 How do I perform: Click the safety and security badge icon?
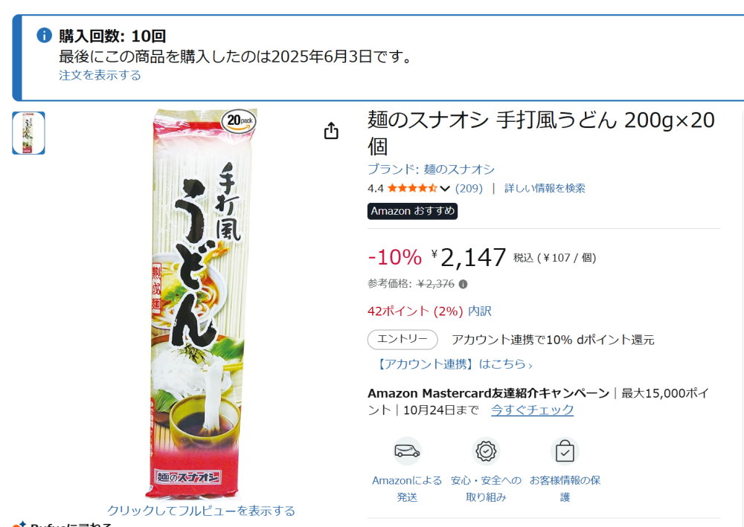coord(486,450)
